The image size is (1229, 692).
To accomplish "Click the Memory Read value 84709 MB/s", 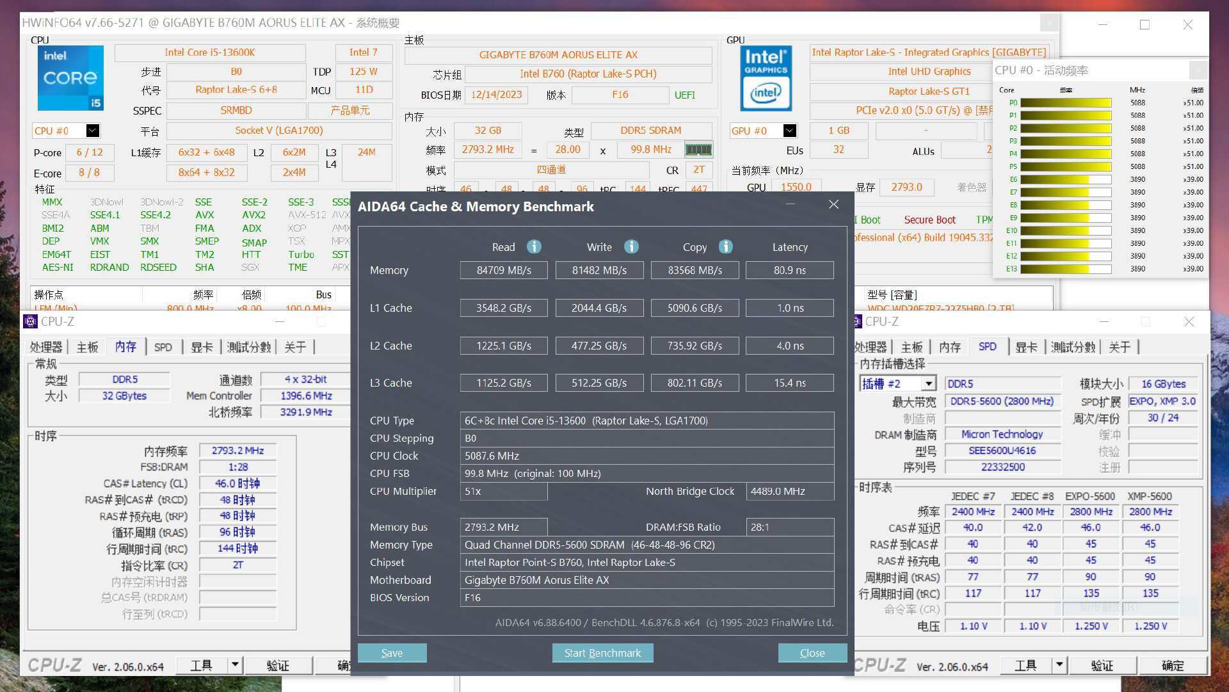I will tap(504, 270).
